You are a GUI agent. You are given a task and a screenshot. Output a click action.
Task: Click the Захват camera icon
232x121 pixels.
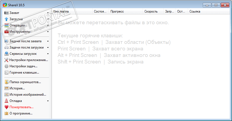coord(6,13)
